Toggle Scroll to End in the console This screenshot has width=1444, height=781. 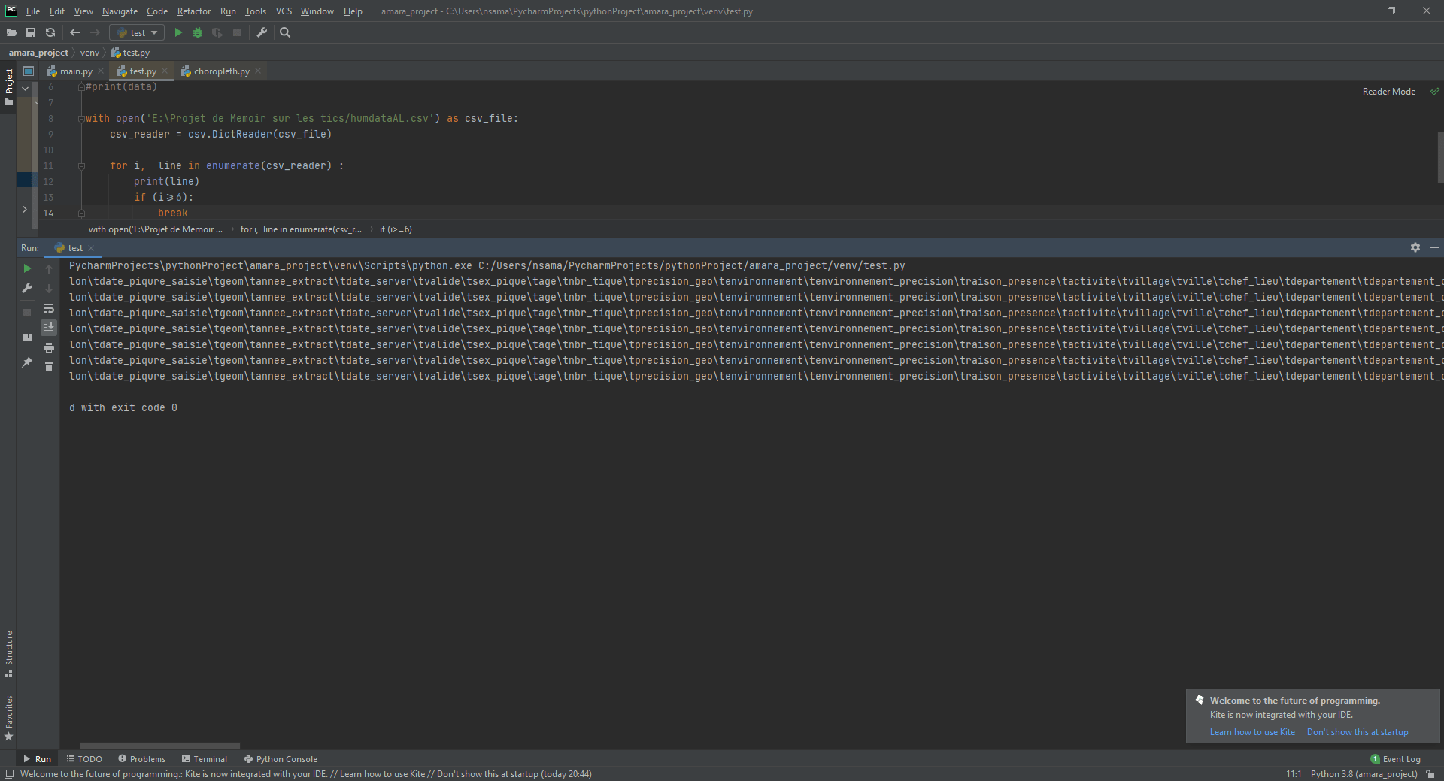(x=49, y=328)
